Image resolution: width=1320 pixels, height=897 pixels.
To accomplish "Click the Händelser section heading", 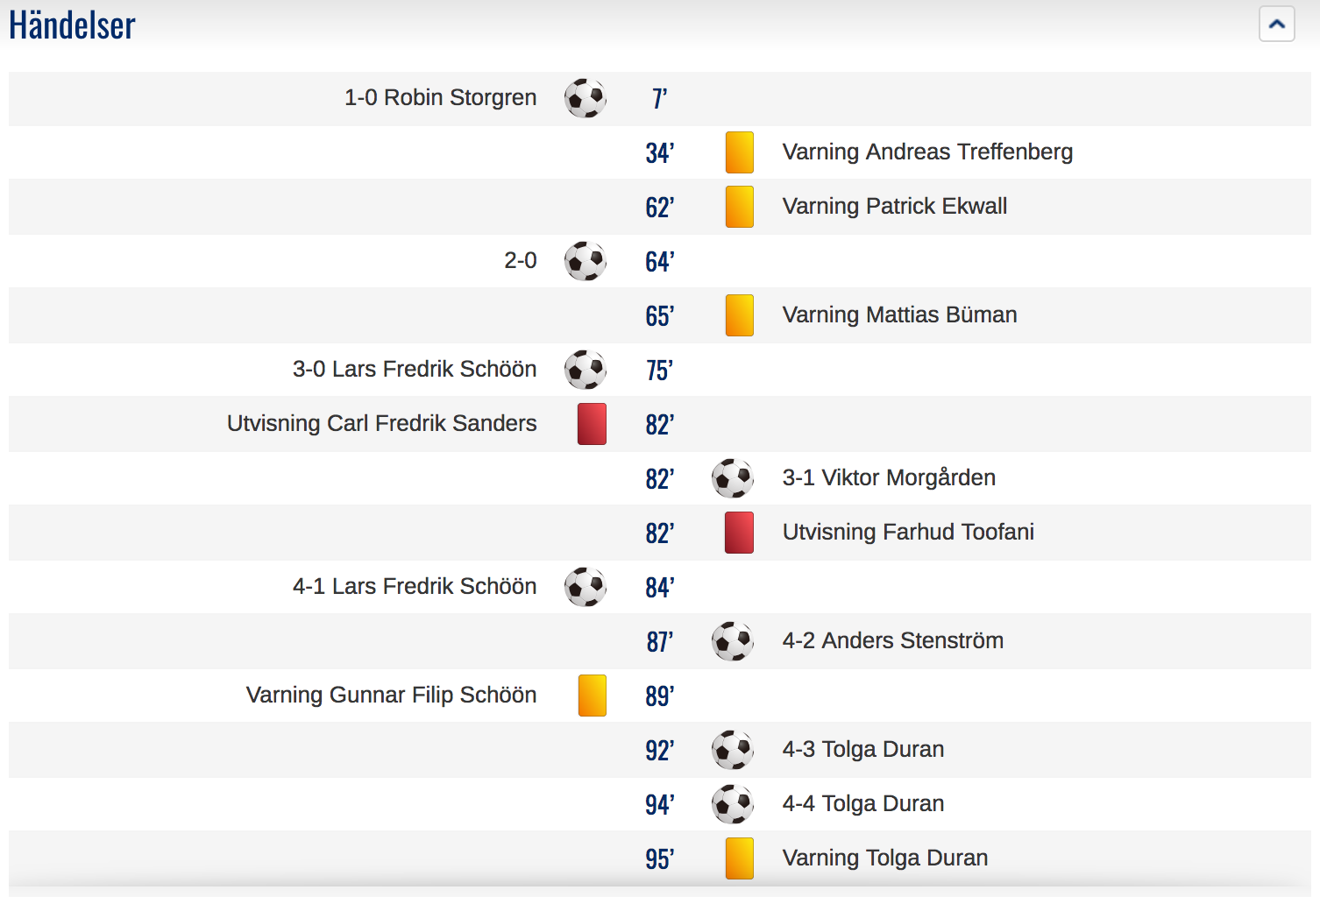I will click(72, 25).
